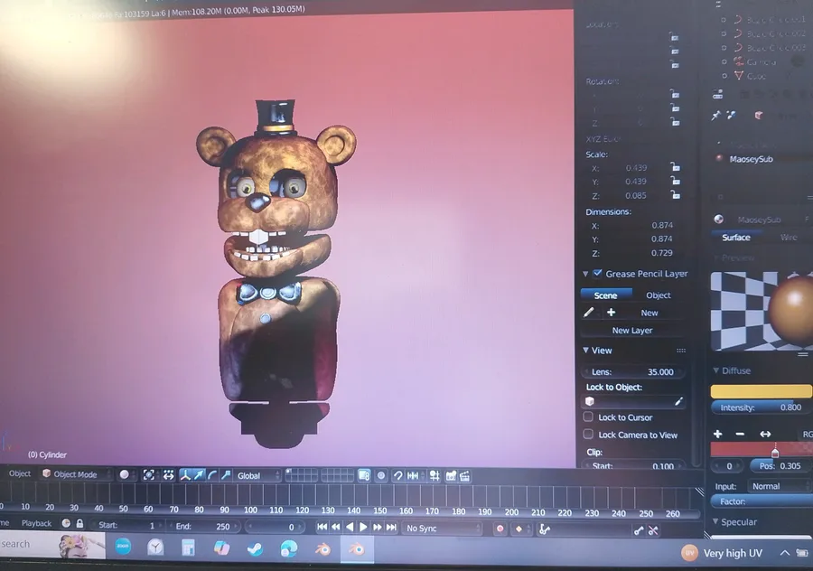Screen dimensions: 813x571
Task: Select MaoseySub in the material list
Action: 751,159
